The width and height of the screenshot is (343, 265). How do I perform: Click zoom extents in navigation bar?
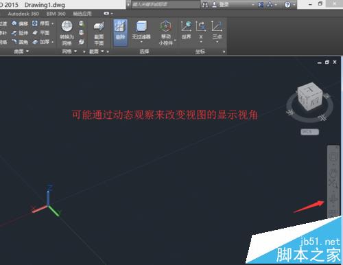click(333, 184)
